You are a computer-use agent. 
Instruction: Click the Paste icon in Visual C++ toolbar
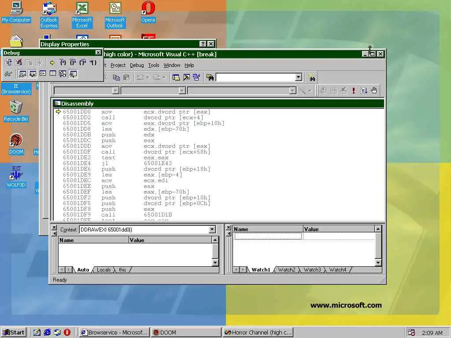[126, 77]
